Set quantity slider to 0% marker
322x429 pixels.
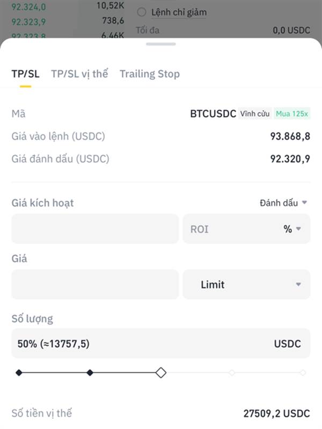click(x=19, y=373)
